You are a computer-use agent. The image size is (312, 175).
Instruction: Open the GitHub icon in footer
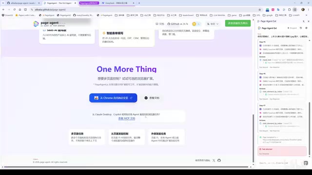219,160
